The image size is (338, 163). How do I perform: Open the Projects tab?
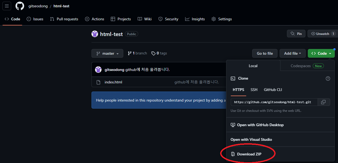tap(121, 19)
